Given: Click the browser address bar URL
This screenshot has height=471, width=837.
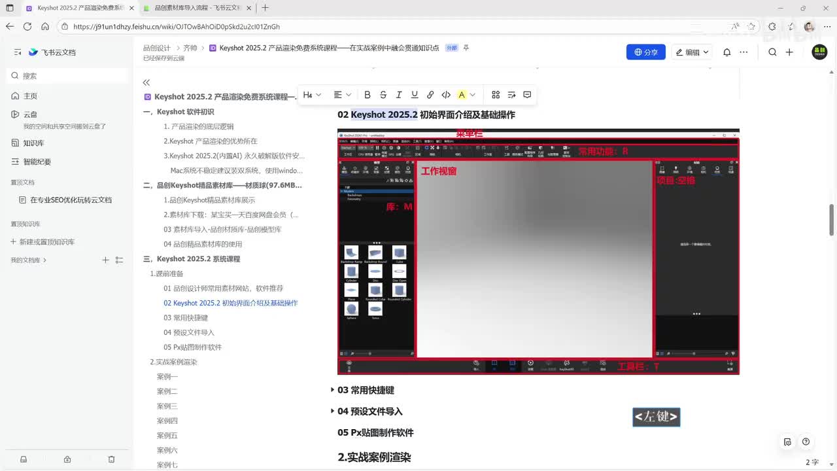Looking at the screenshot, I should click(x=177, y=27).
